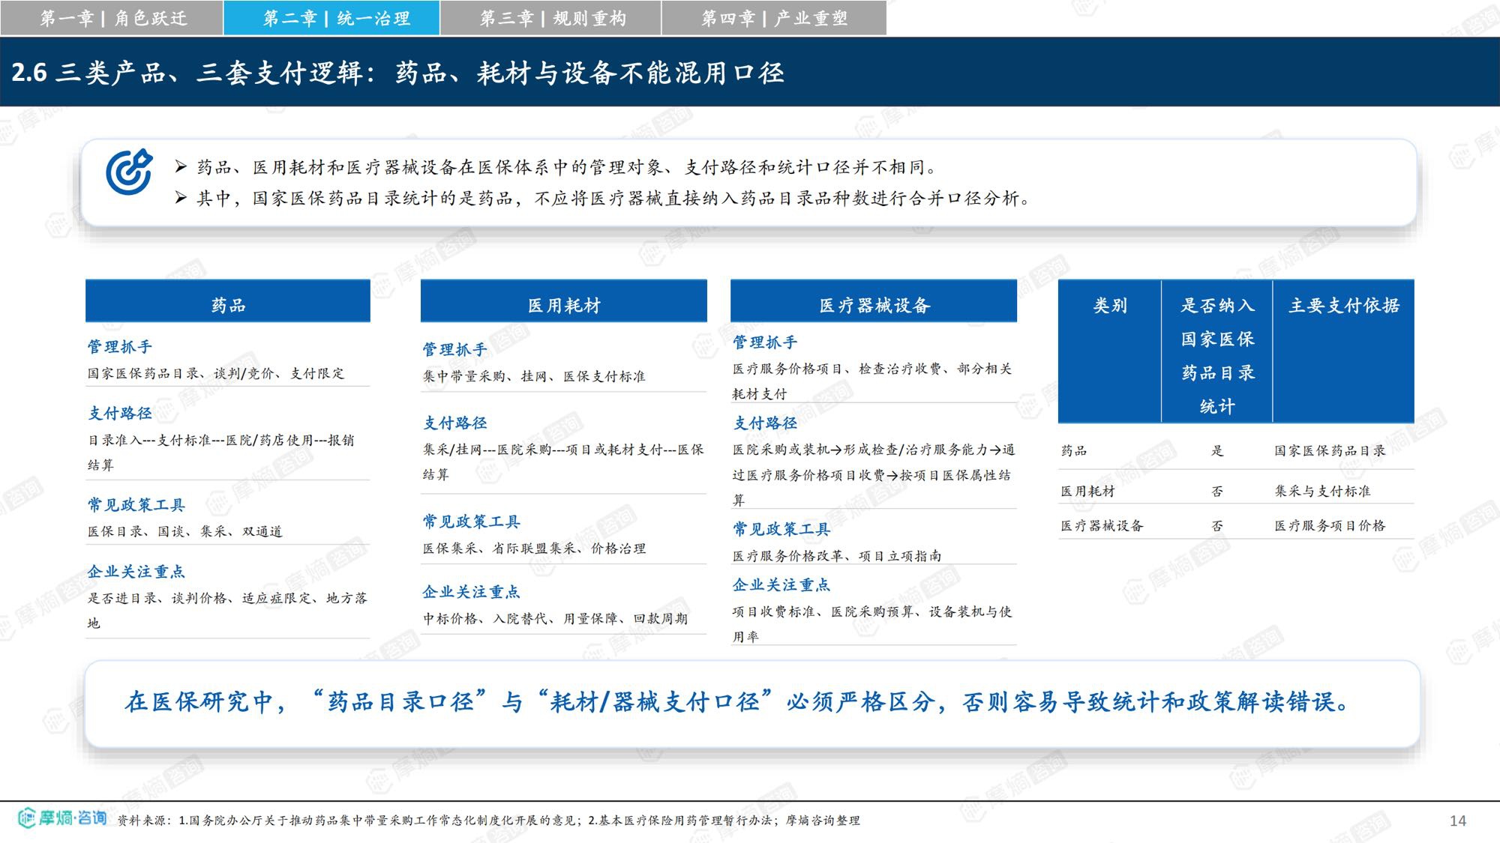The width and height of the screenshot is (1500, 843).
Task: Click the 医疗器械设备 row label in the table
Action: 1102,525
